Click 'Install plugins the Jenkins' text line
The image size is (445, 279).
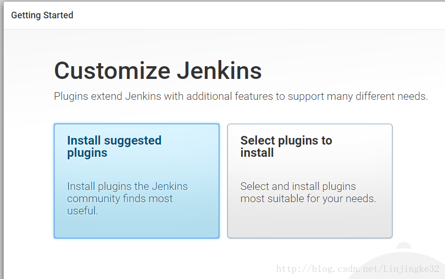[127, 186]
